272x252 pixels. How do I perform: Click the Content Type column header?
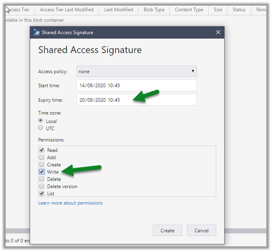tap(188, 10)
